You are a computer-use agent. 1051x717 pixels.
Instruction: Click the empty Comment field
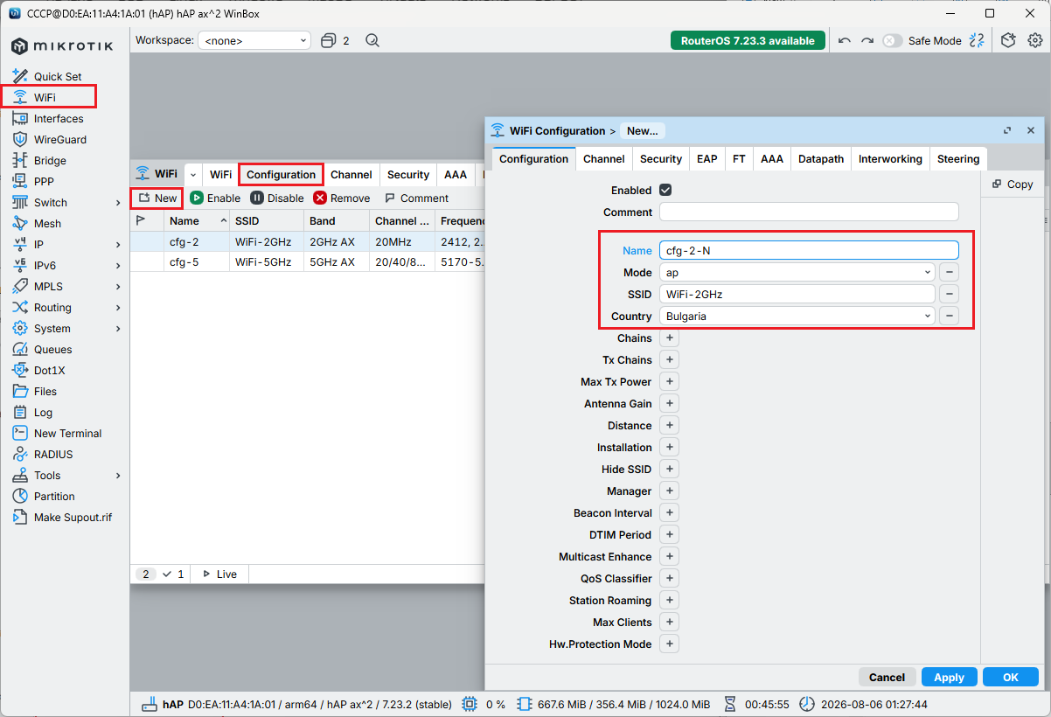(x=809, y=212)
